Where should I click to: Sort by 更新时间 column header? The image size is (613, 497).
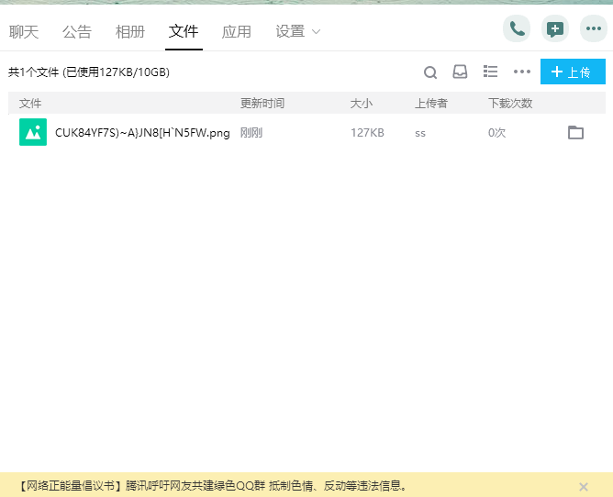coord(262,103)
